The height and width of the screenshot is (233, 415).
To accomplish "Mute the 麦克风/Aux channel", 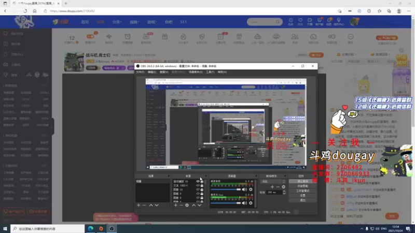I will 244,203.
